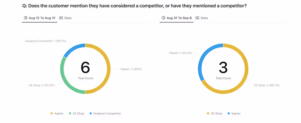Toggle the Kaplan legend swatch in left chart
301x123 pixels.
[51, 113]
